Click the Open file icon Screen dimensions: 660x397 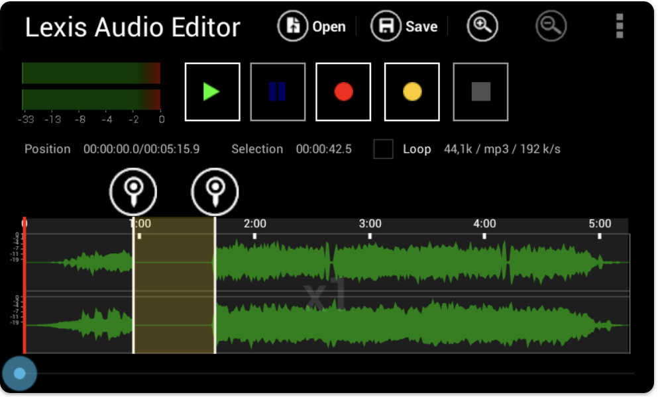[x=293, y=26]
